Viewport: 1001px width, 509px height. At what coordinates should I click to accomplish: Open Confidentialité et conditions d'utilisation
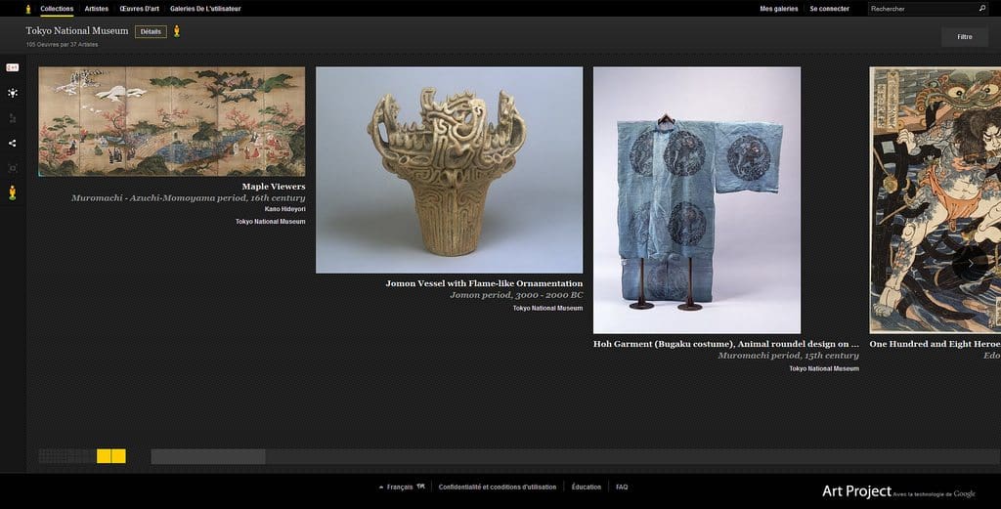coord(498,488)
